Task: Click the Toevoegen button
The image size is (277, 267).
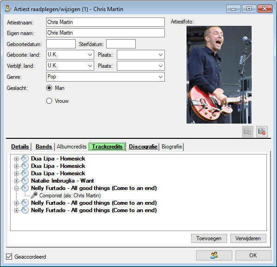Action: pos(209,238)
